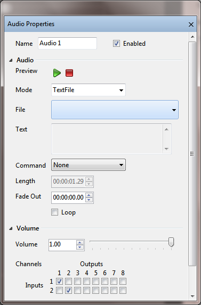Enable the Loop checkbox
Screen dimensions: 201x305
click(54, 212)
